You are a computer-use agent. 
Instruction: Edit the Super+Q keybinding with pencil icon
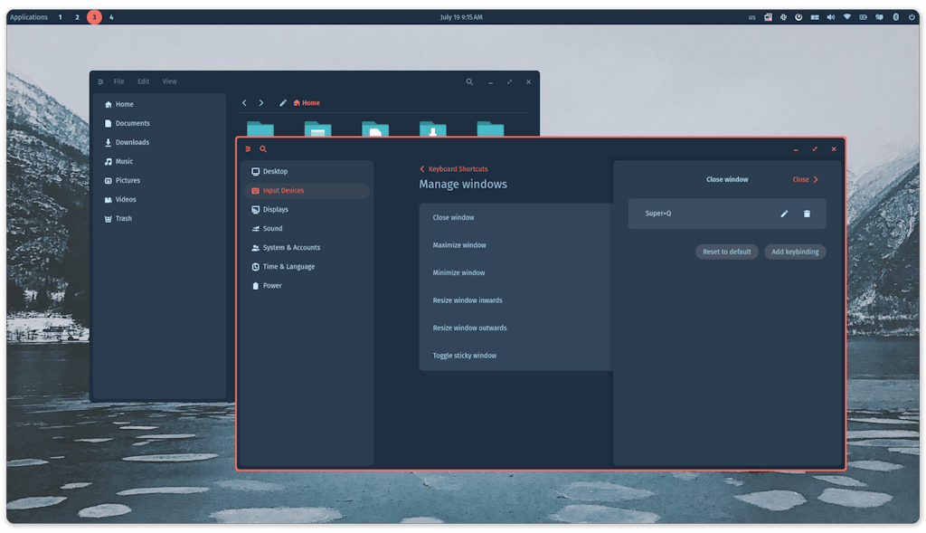coord(784,214)
